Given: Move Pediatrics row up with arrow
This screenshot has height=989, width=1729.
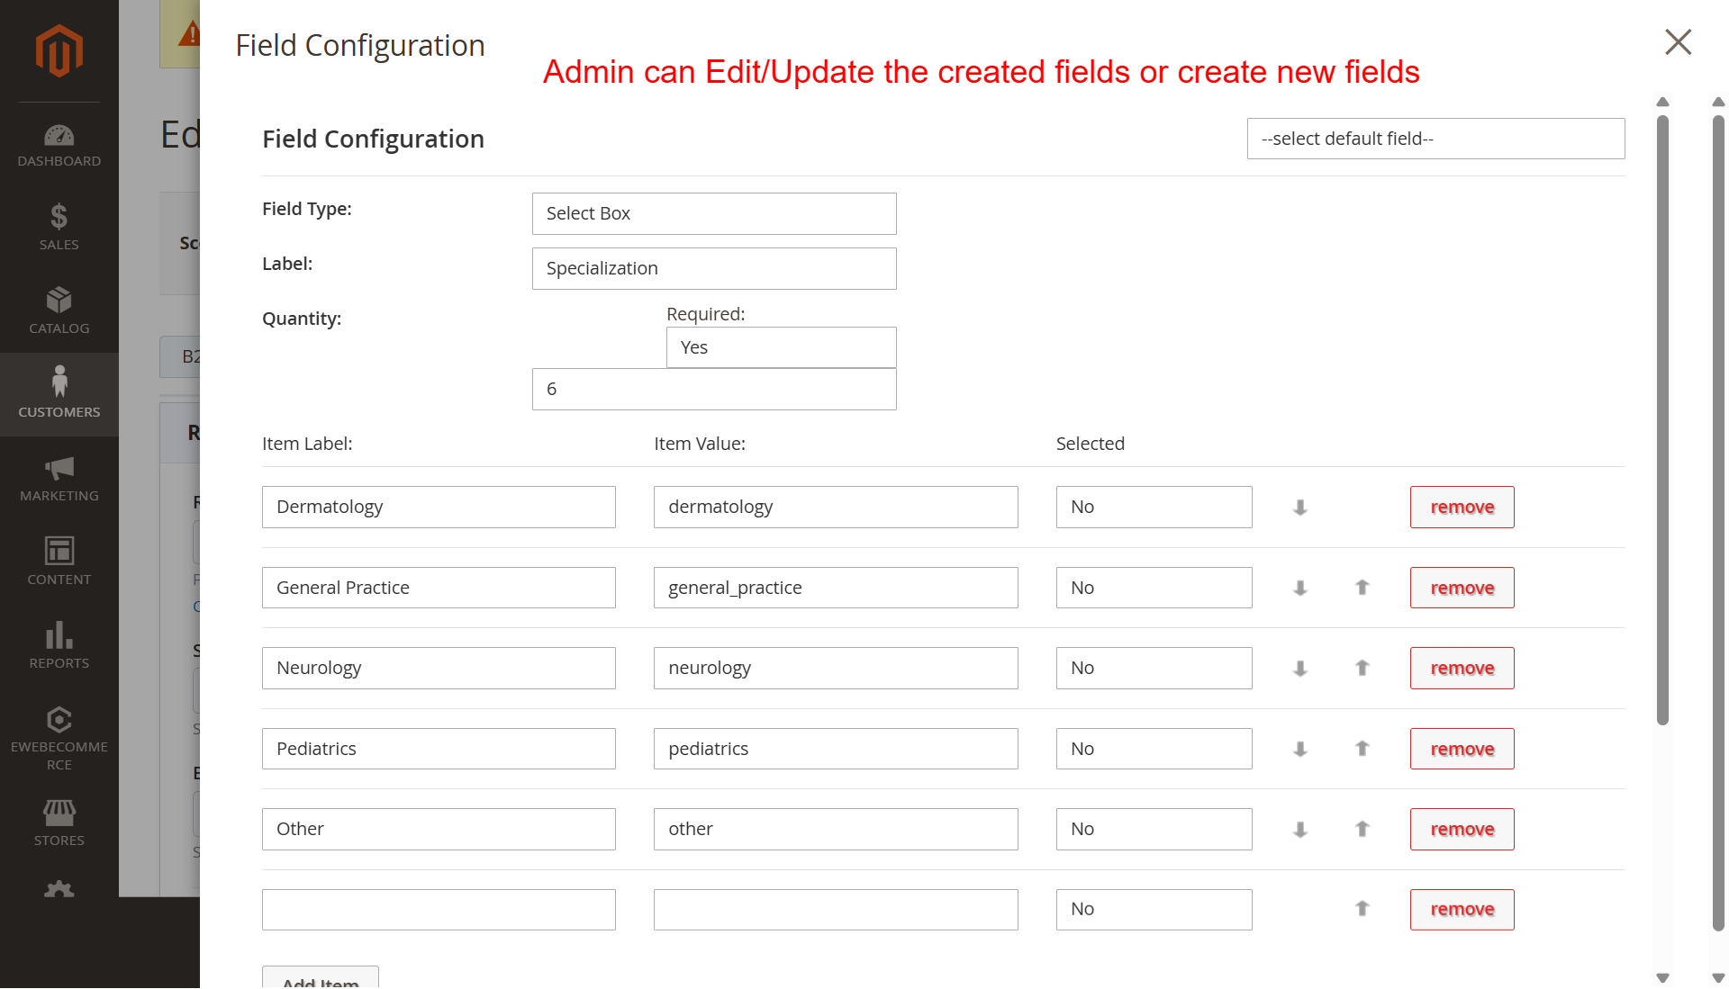Looking at the screenshot, I should 1362,749.
